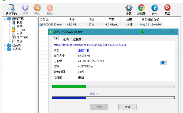Click the application file type icon in dialog
This screenshot has height=113, width=183.
click(163, 62)
